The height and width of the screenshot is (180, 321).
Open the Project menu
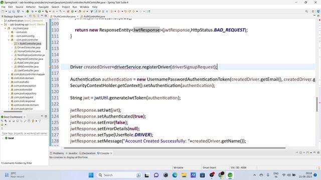click(x=66, y=7)
